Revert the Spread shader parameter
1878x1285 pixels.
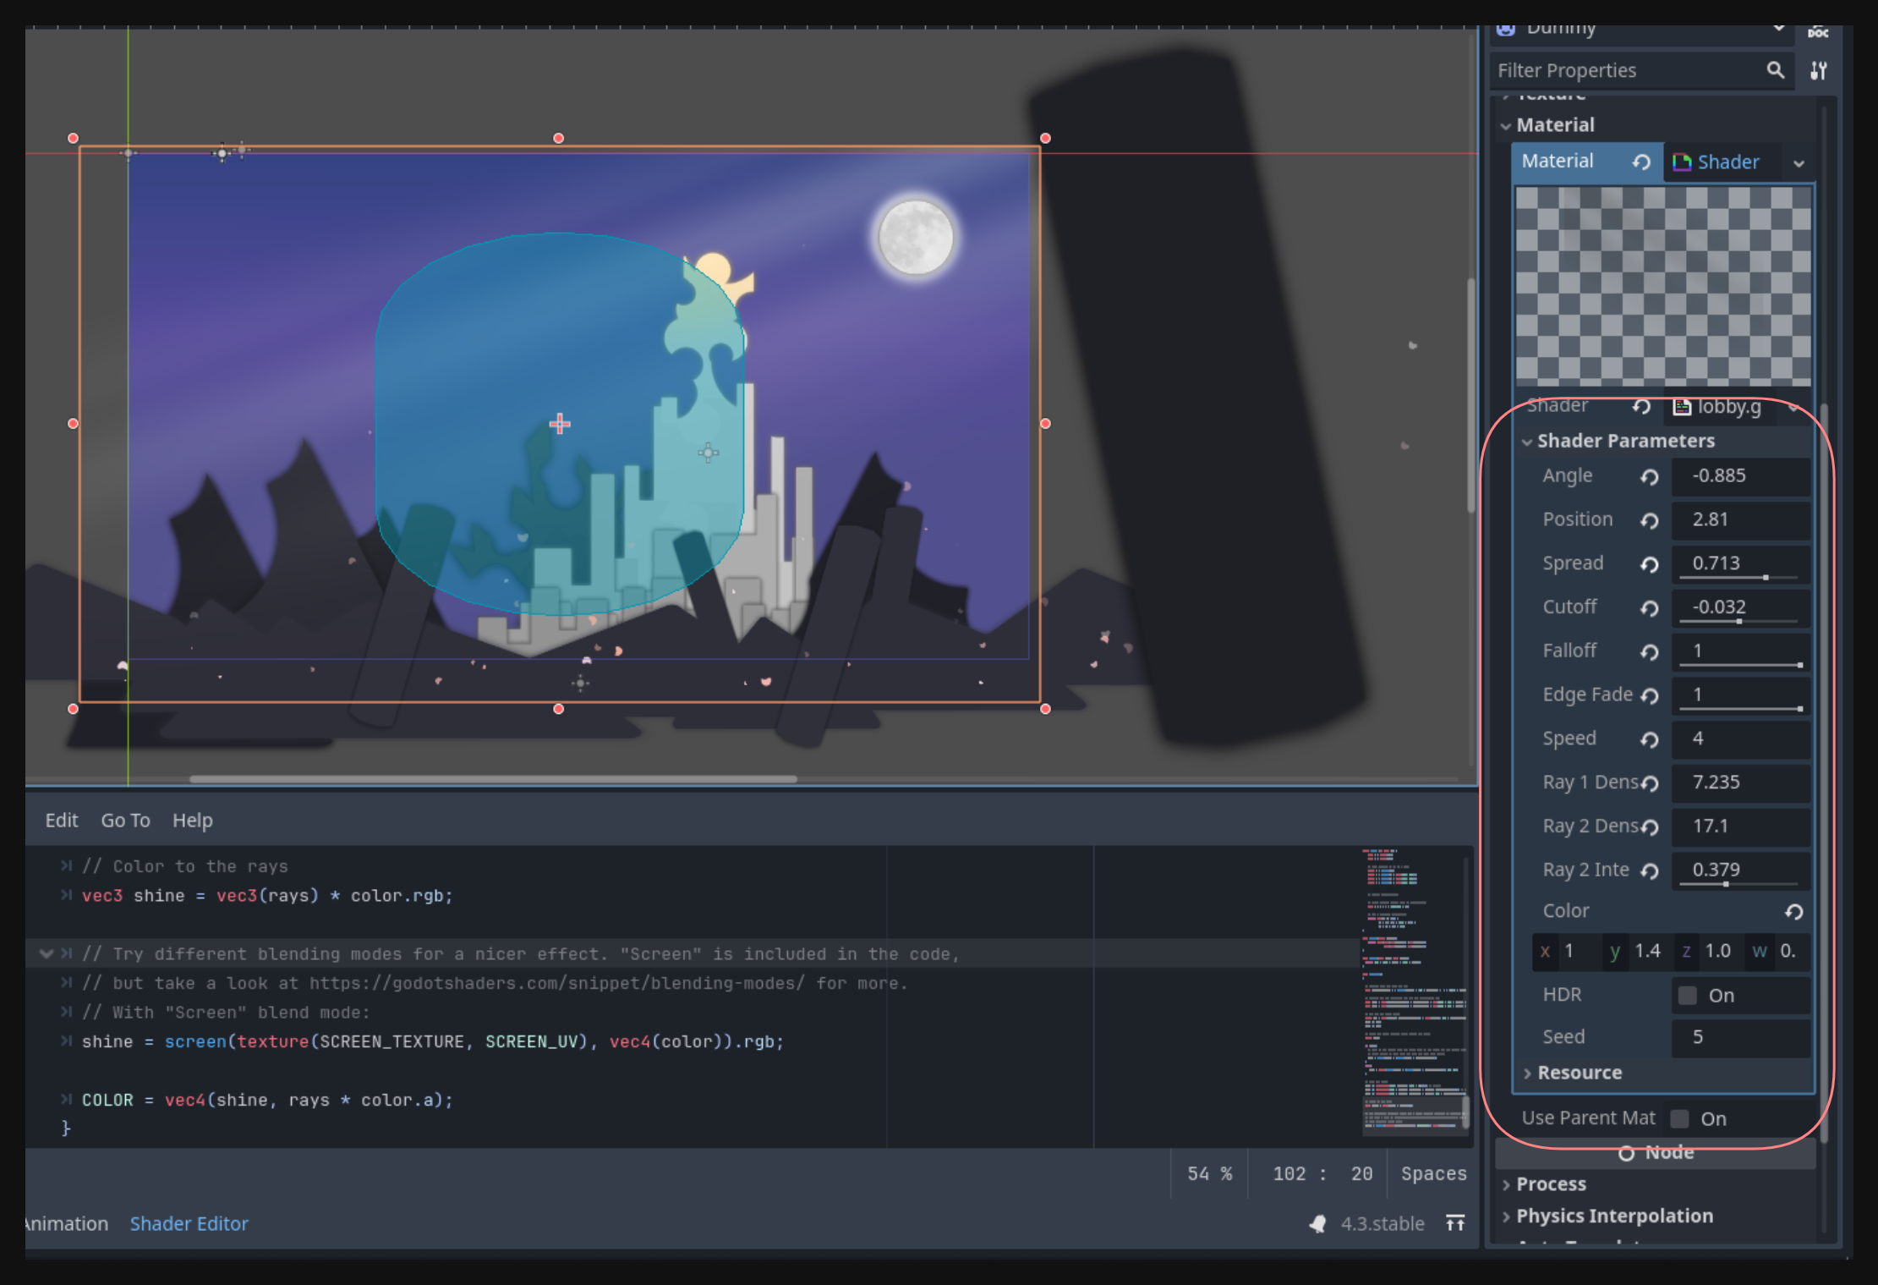pyautogui.click(x=1649, y=565)
